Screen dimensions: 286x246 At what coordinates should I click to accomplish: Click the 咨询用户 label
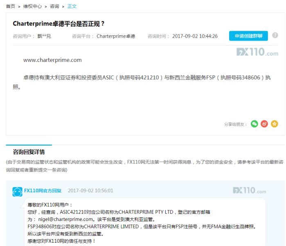coord(24,36)
